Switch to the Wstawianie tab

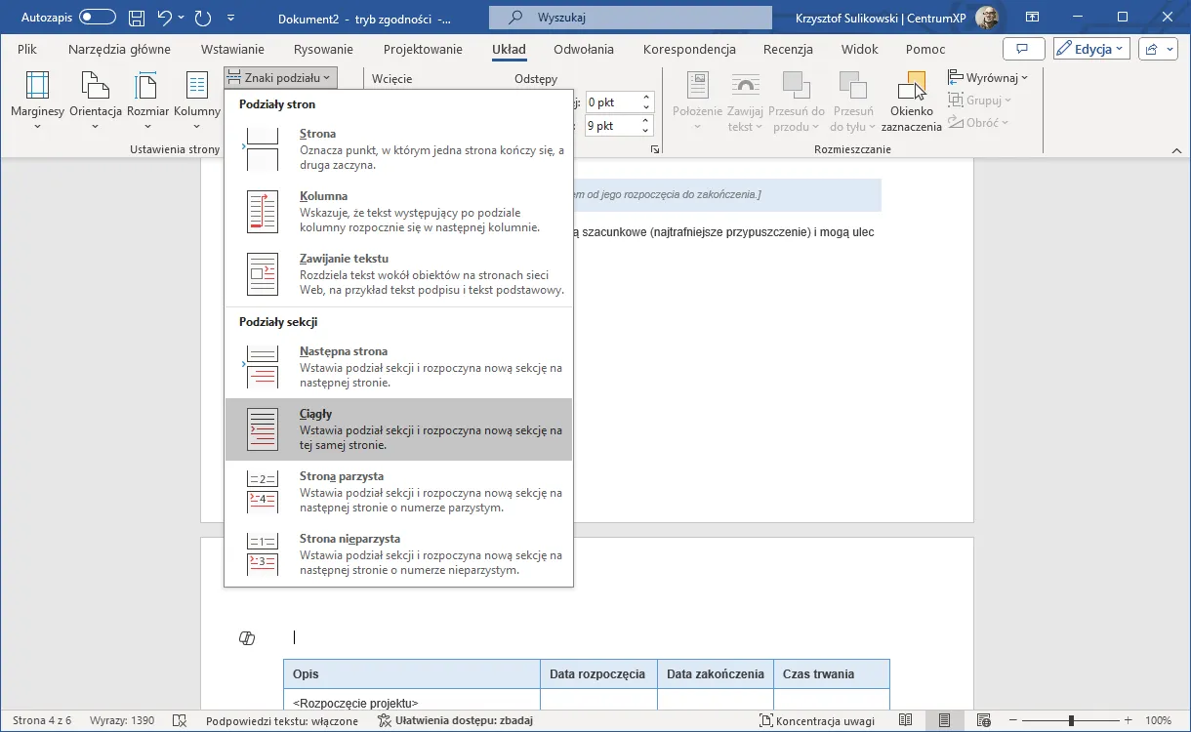click(232, 49)
